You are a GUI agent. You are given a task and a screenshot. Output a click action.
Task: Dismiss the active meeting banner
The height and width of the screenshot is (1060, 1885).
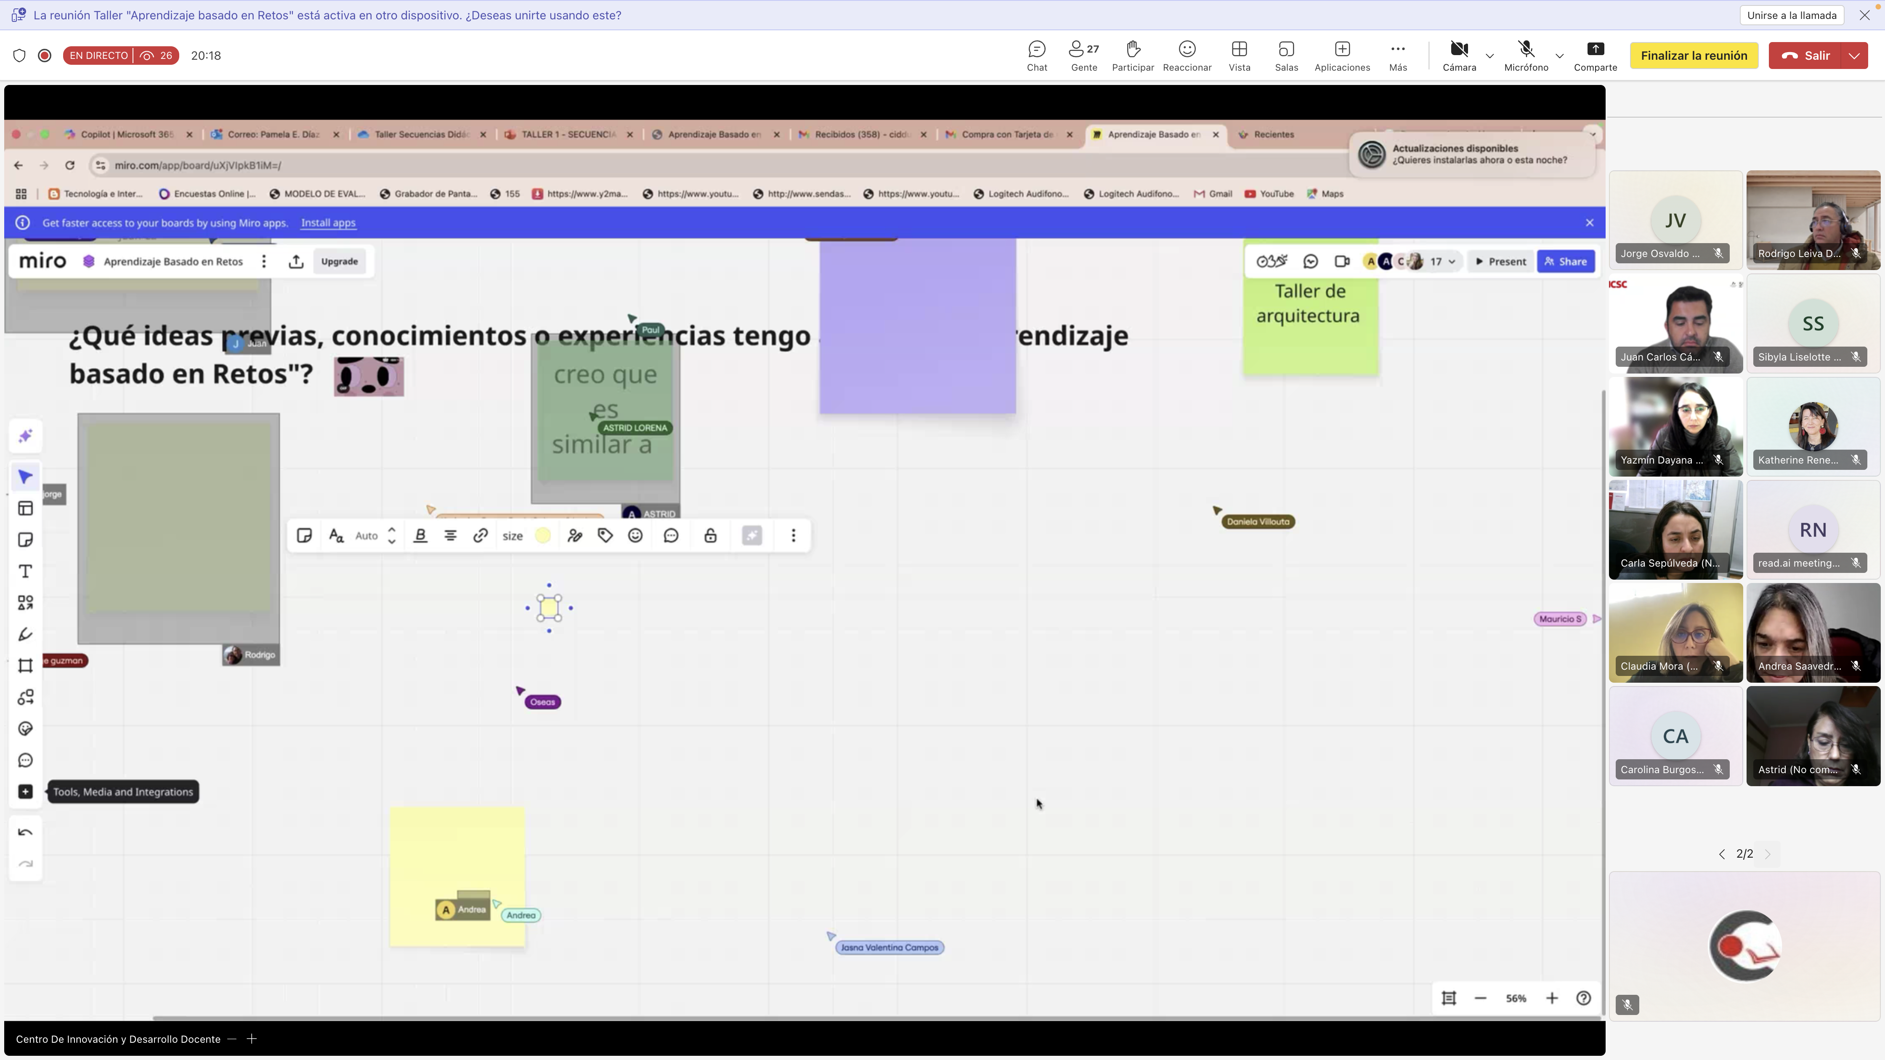click(1864, 16)
